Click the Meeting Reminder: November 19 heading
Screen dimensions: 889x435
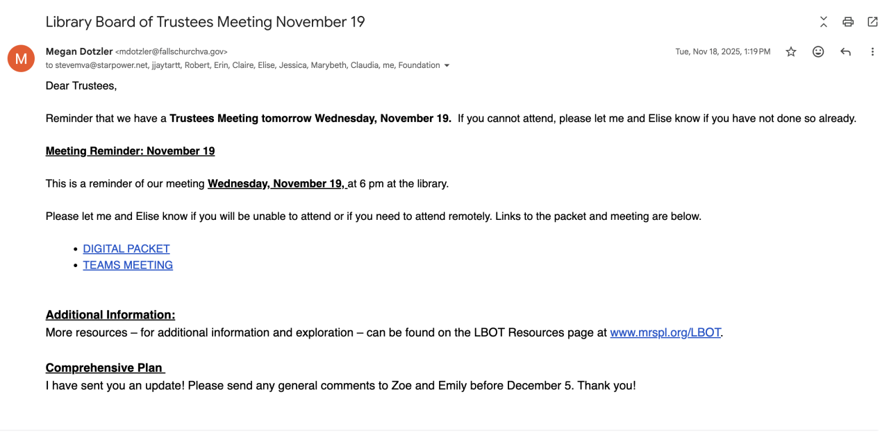click(130, 151)
